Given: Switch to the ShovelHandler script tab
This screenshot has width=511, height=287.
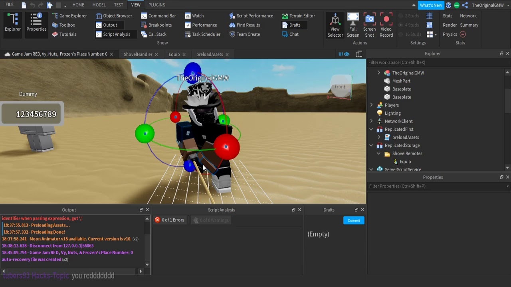Looking at the screenshot, I should 138,54.
